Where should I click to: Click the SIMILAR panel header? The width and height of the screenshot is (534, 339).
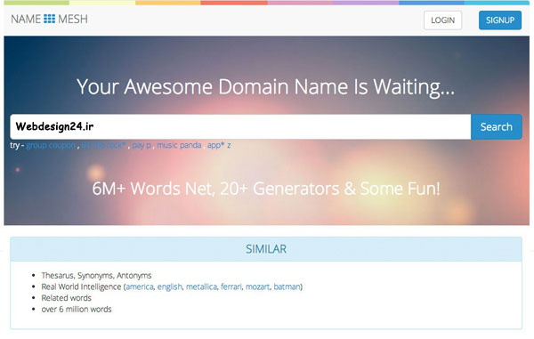click(x=266, y=249)
